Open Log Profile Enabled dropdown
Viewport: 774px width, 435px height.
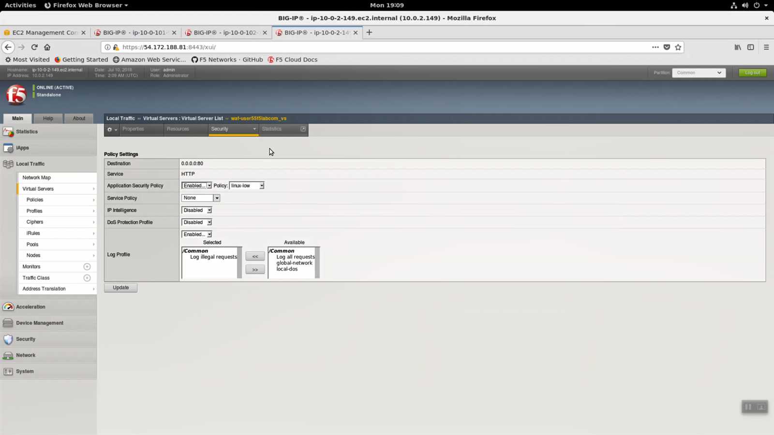[196, 234]
